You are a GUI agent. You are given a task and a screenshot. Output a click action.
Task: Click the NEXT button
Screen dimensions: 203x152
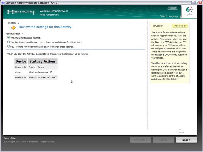[186, 140]
